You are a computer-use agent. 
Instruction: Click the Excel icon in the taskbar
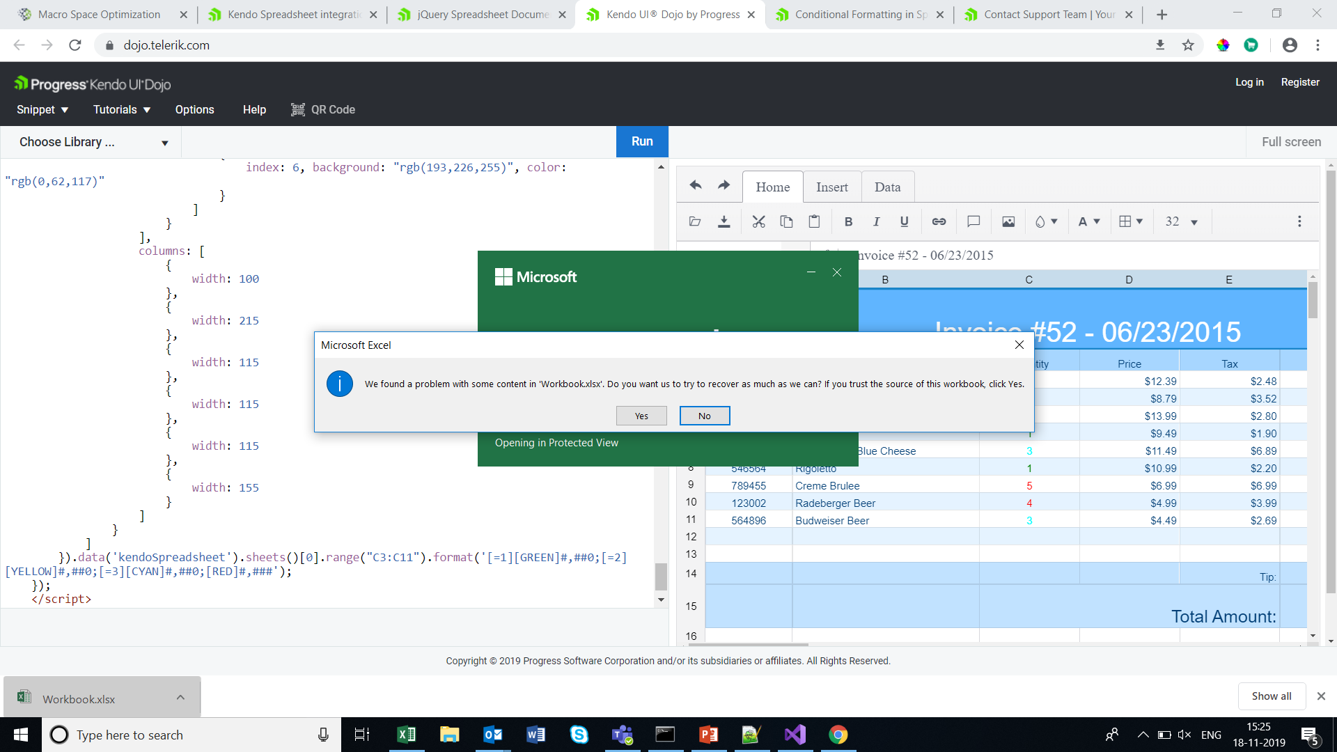point(407,735)
